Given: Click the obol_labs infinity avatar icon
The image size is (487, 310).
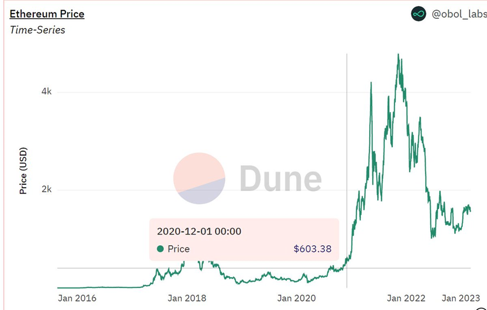Looking at the screenshot, I should tap(418, 14).
